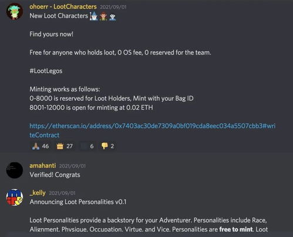Click the 2021/09/01 timestamp beside ohoerr

113,7
